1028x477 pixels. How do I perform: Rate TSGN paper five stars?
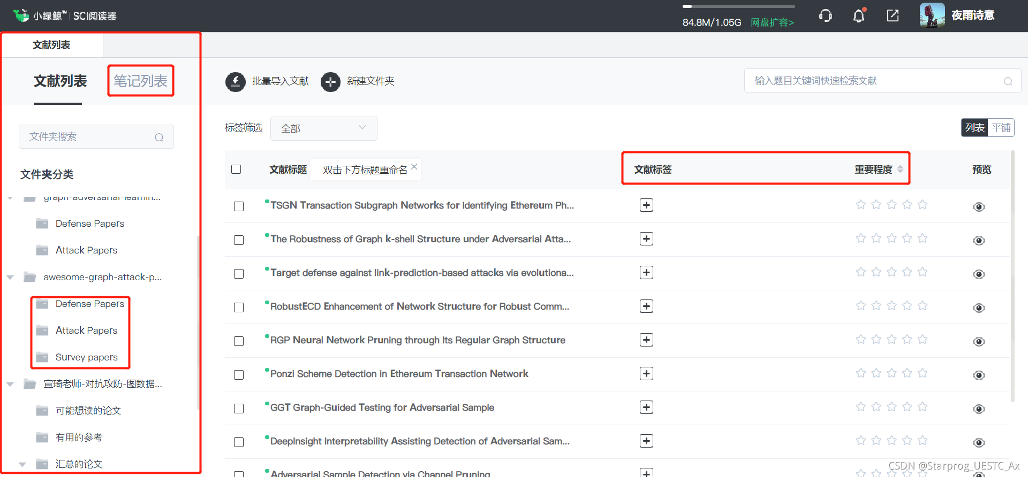coord(922,205)
